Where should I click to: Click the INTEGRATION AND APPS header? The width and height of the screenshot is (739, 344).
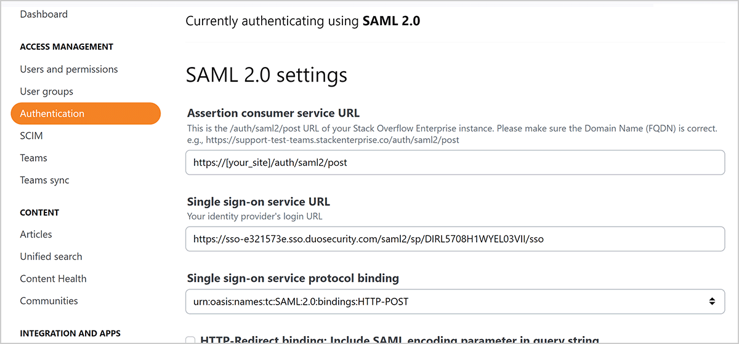pos(70,334)
